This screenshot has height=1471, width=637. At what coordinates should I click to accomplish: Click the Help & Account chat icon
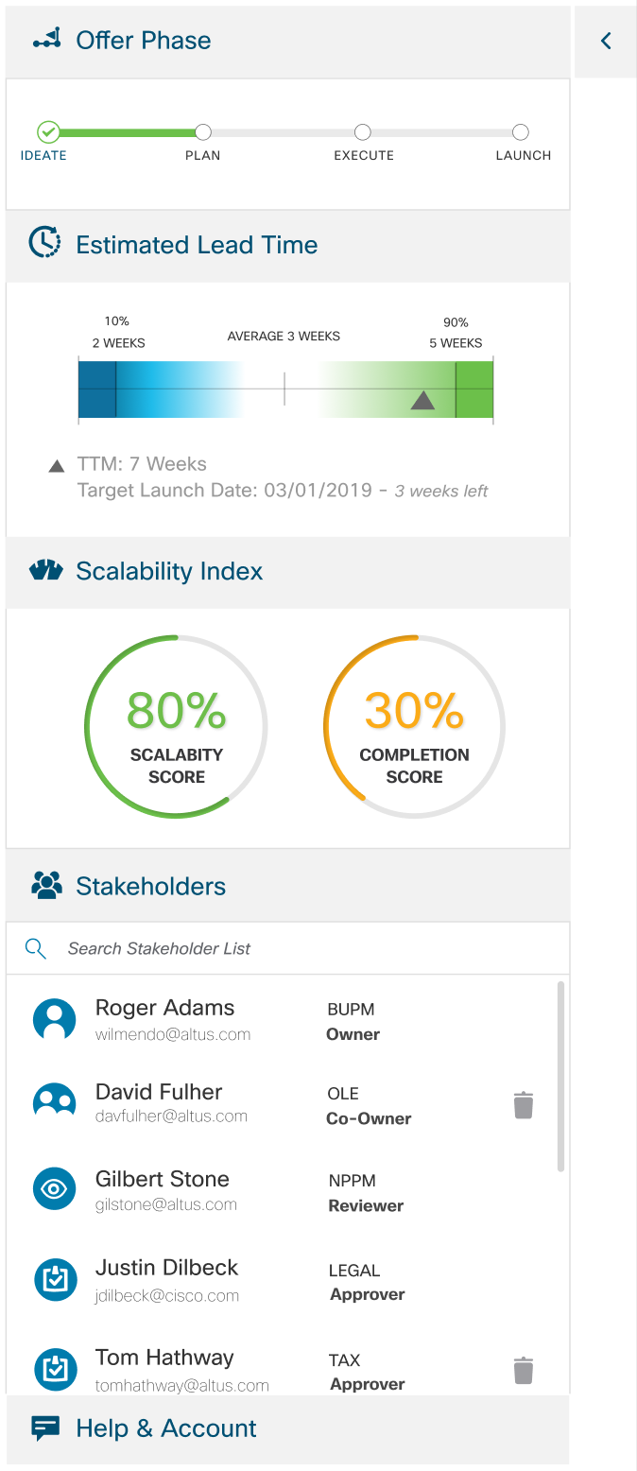tap(46, 1428)
